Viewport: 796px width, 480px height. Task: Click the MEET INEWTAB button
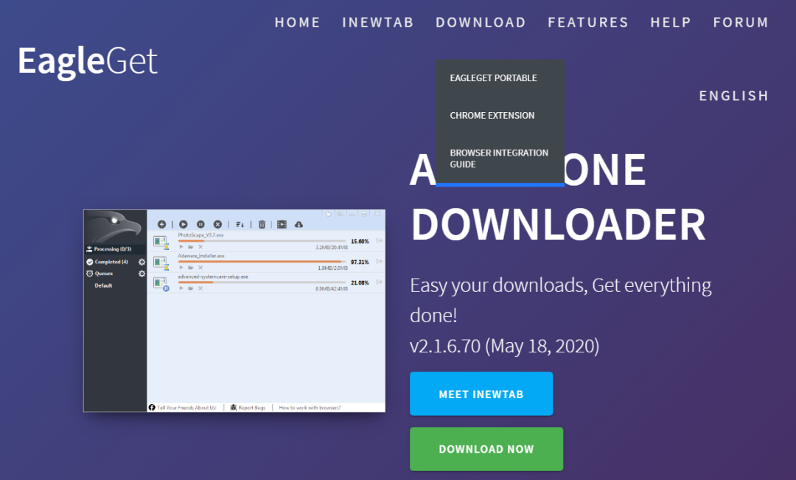[x=481, y=394]
